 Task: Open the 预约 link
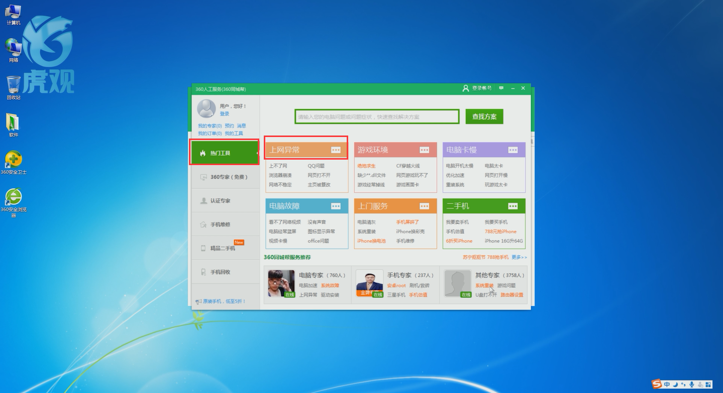(x=229, y=126)
